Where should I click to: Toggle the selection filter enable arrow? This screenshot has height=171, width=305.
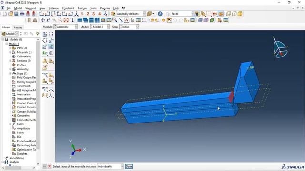click(x=168, y=14)
